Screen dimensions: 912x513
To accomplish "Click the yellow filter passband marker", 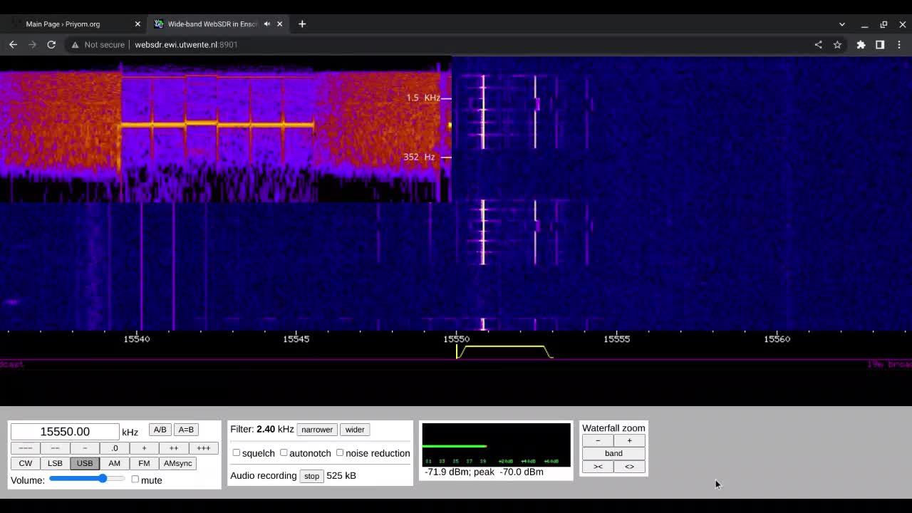I will pyautogui.click(x=504, y=351).
